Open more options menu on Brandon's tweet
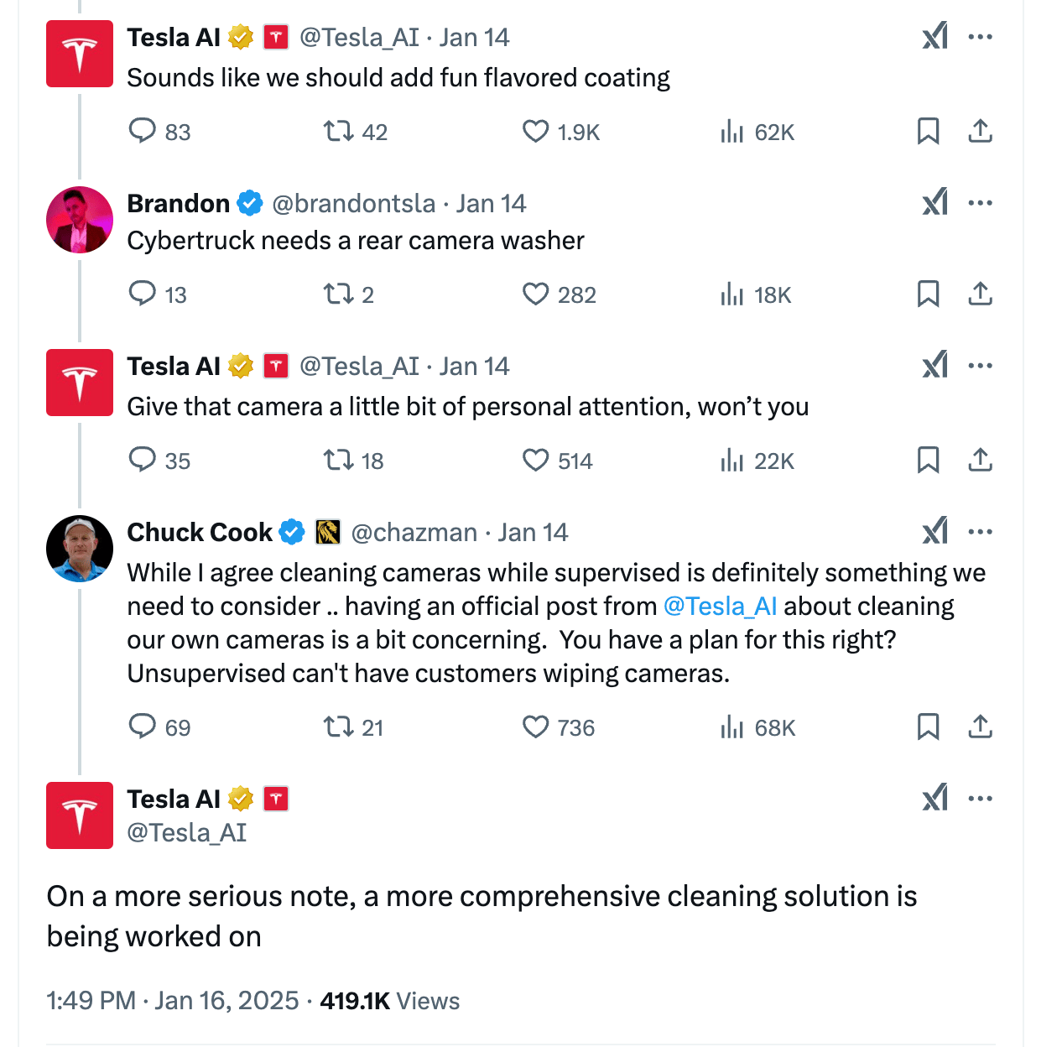The width and height of the screenshot is (1062, 1047). coord(980,203)
